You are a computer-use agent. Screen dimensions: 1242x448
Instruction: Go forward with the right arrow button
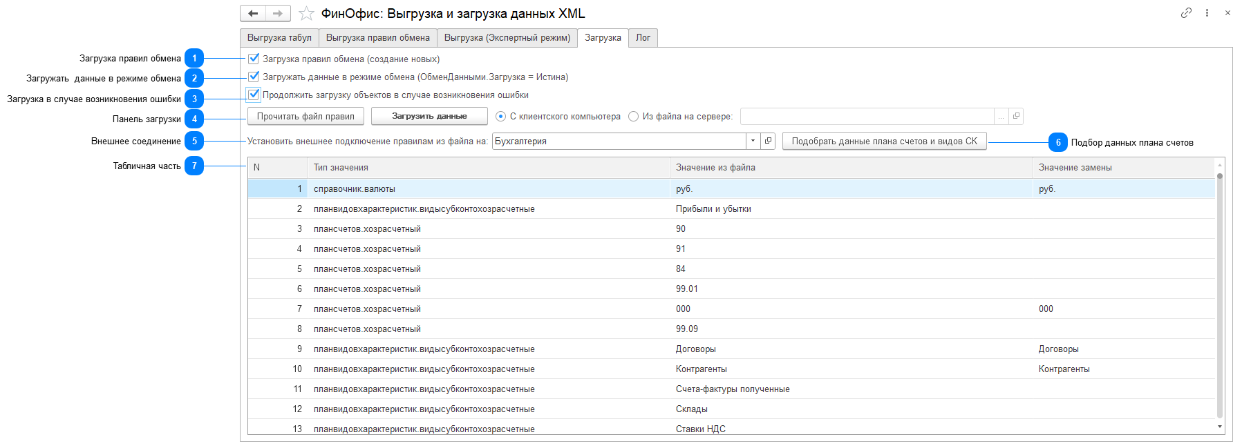tap(278, 13)
